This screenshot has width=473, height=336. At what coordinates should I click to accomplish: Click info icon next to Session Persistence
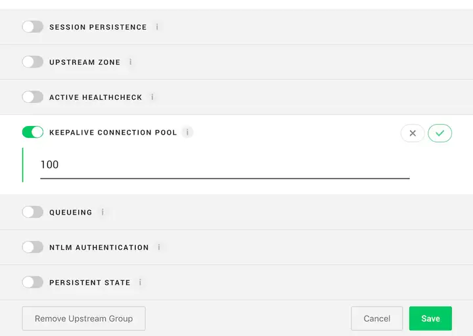[x=157, y=27]
